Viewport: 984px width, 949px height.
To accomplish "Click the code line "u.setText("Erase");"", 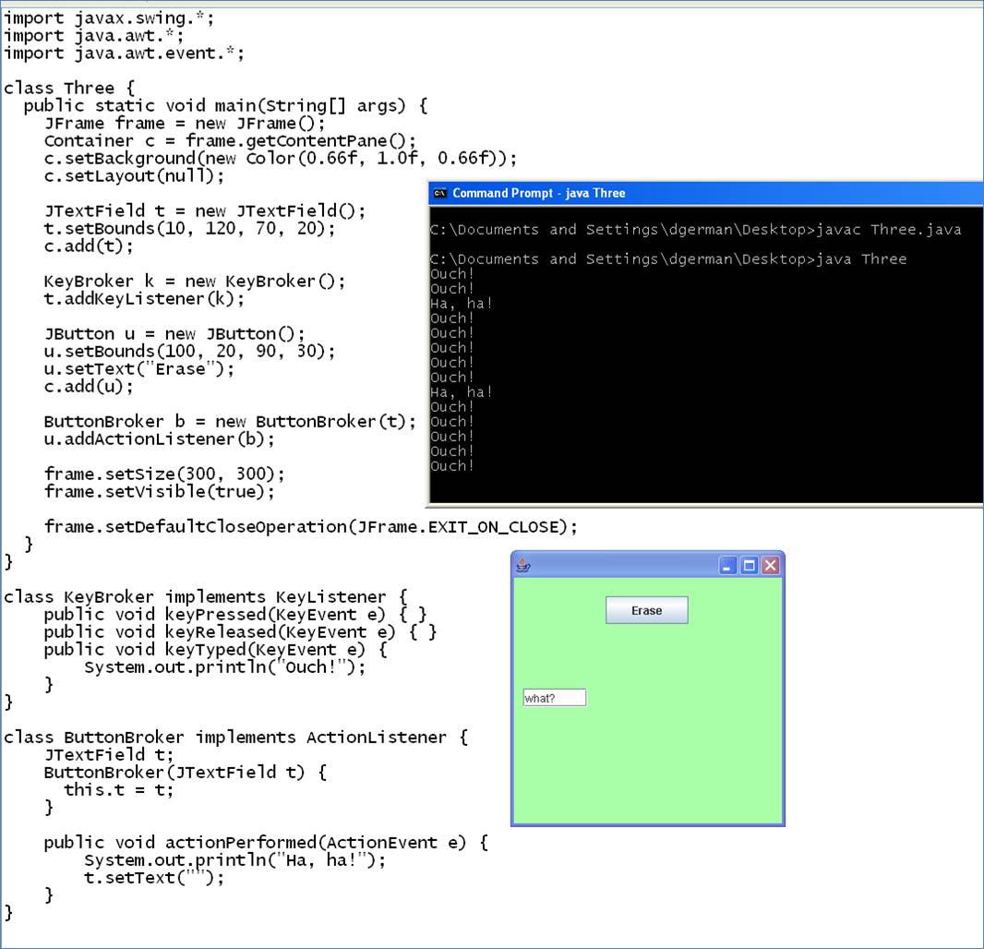I will (x=138, y=369).
